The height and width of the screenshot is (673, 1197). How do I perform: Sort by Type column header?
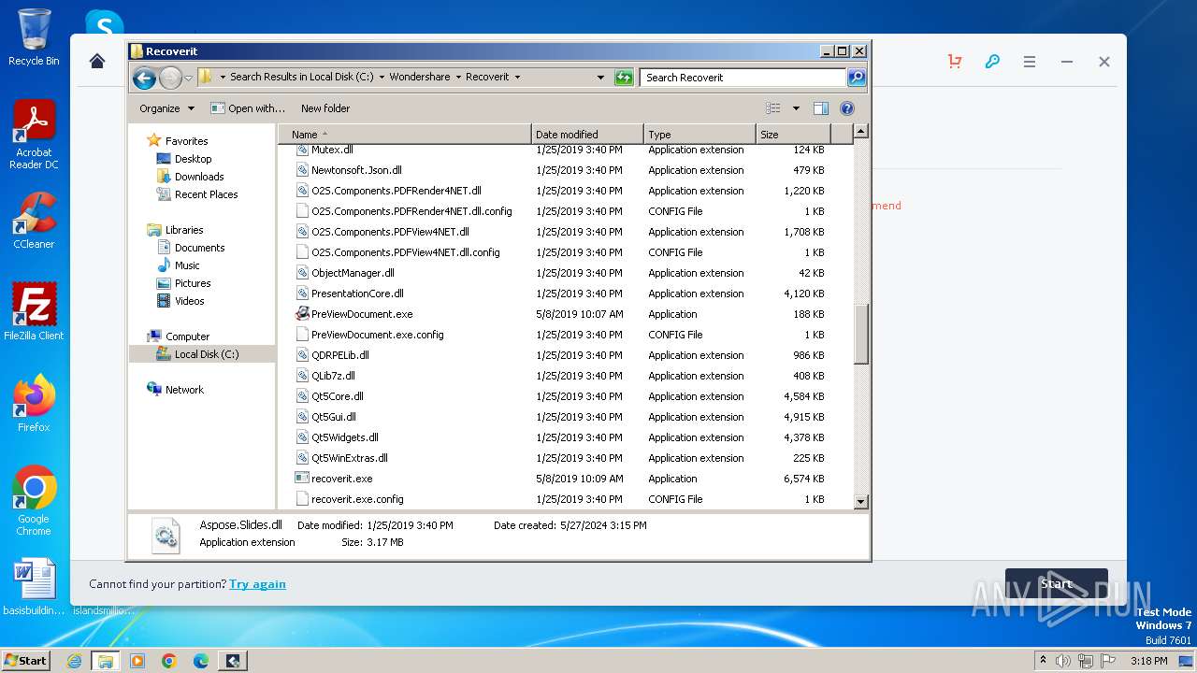click(x=699, y=135)
